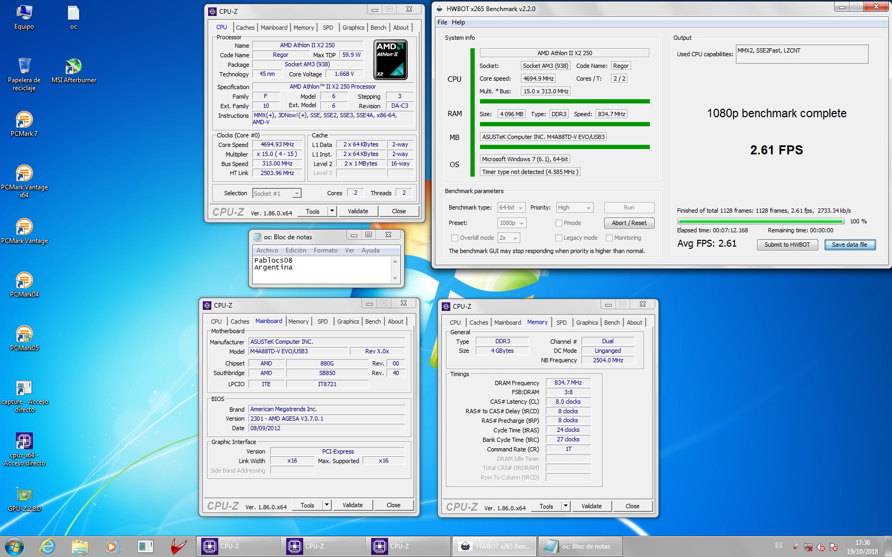Image resolution: width=892 pixels, height=557 pixels.
Task: Launch PCMark Vantage x64 shortcut
Action: click(24, 181)
